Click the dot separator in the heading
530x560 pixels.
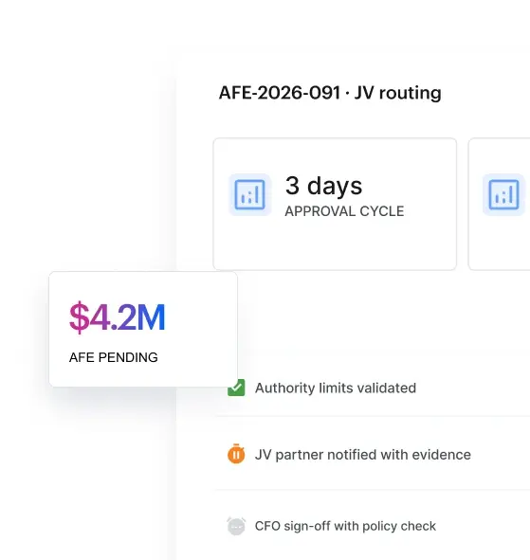pos(347,93)
